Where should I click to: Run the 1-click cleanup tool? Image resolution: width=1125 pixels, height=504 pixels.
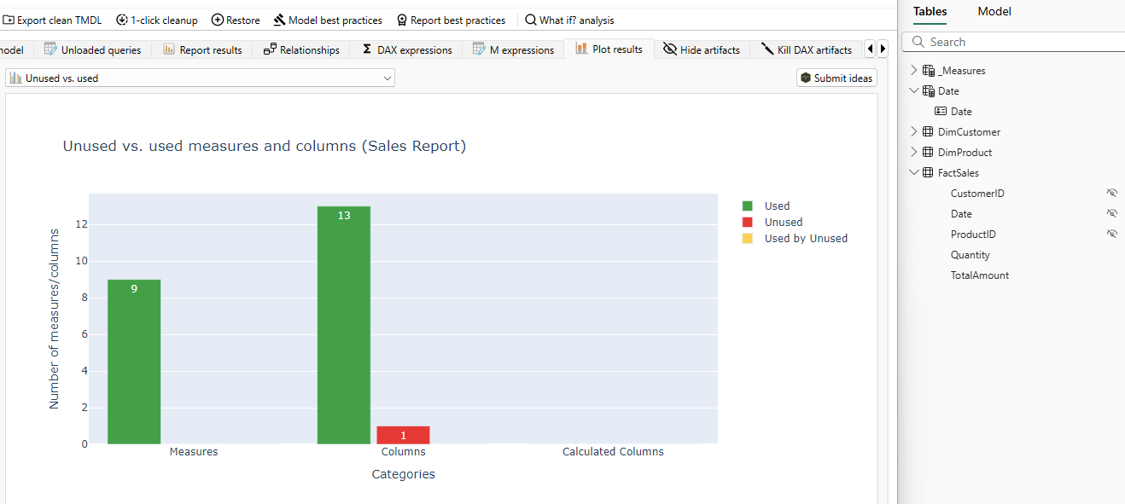point(157,19)
